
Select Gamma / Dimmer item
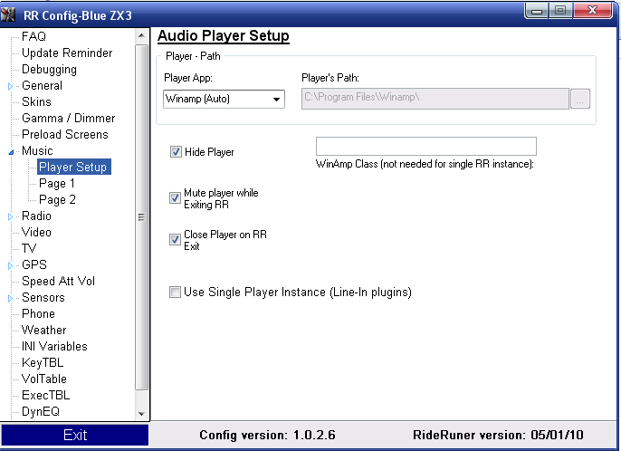69,118
